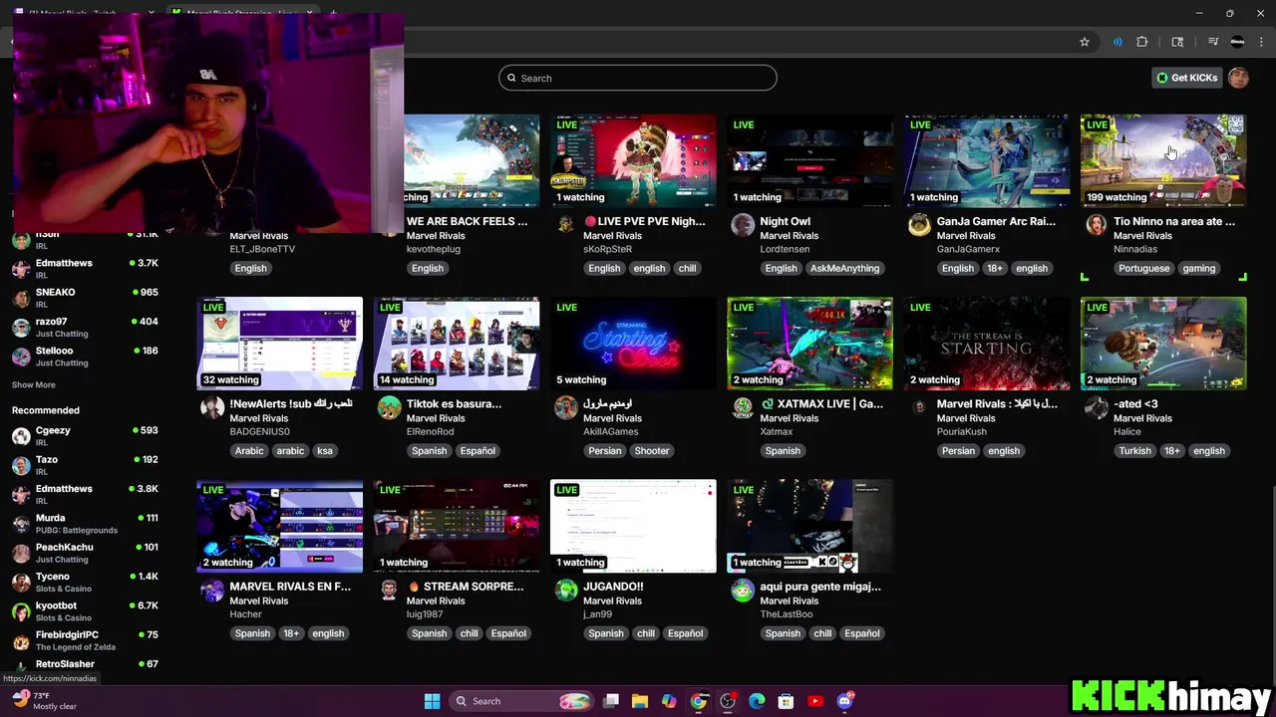Click Shooter tag under AkillAGames
This screenshot has width=1276, height=717.
click(x=652, y=450)
